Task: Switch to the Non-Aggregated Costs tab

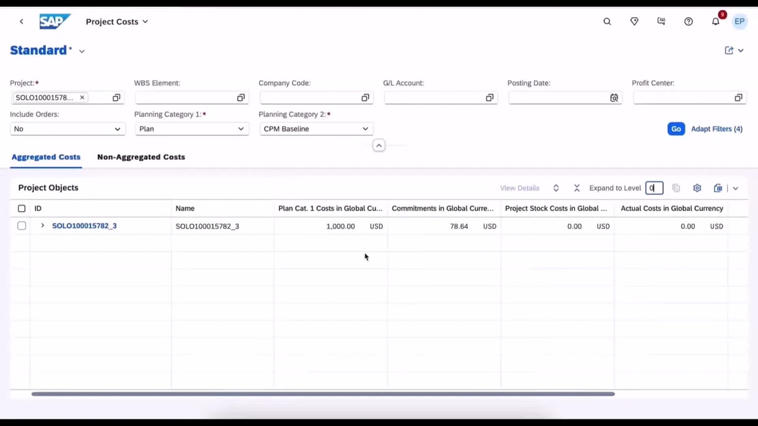Action: pos(141,157)
